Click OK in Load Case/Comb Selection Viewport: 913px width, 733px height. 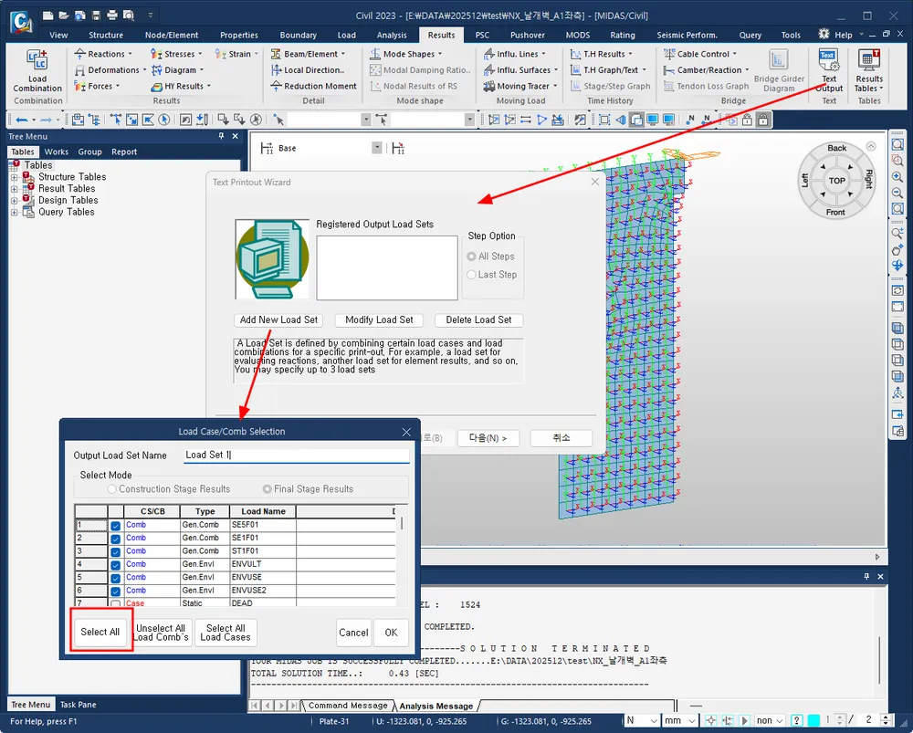(392, 633)
